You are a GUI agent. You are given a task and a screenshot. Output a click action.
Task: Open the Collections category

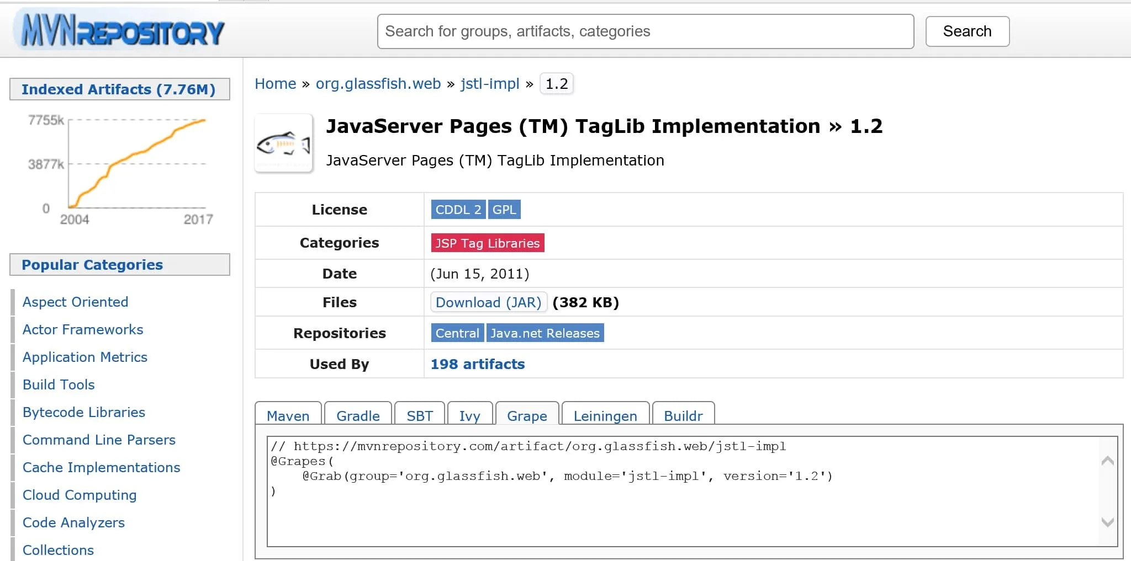[58, 550]
